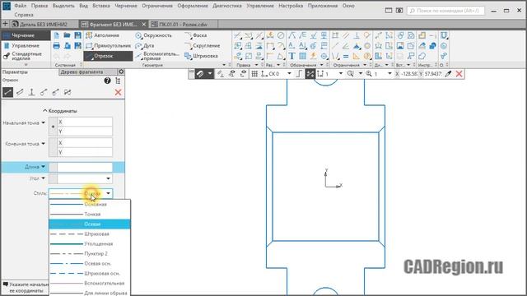
Task: Collapse the Стиль dropdown list arrow
Action: coord(108,193)
